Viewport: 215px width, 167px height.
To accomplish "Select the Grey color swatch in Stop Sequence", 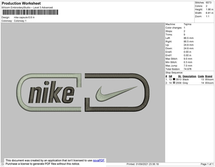I will 174,83.
